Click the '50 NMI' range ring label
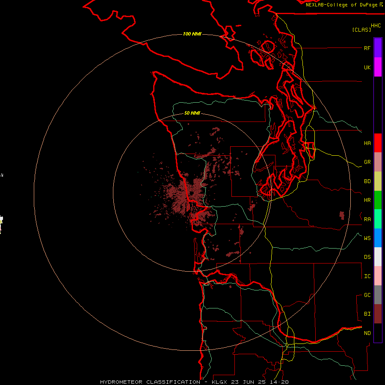 pos(192,113)
